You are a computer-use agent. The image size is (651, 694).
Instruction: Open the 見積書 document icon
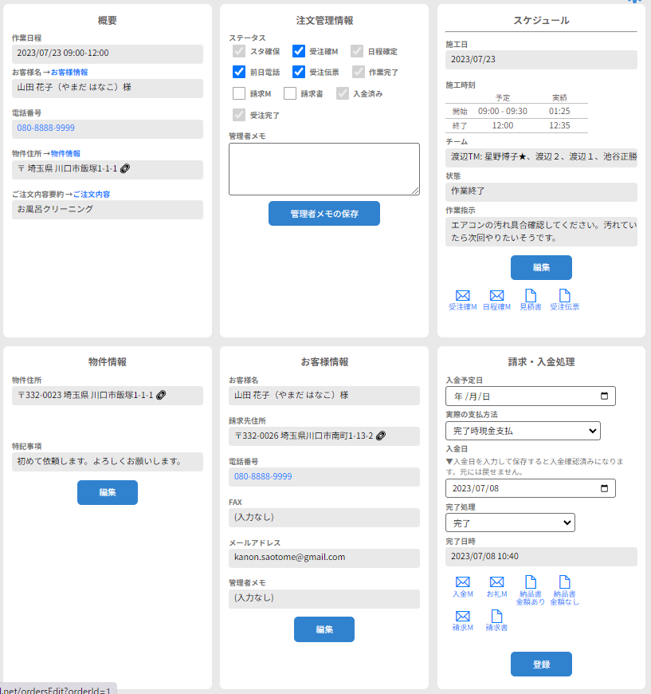(x=530, y=296)
